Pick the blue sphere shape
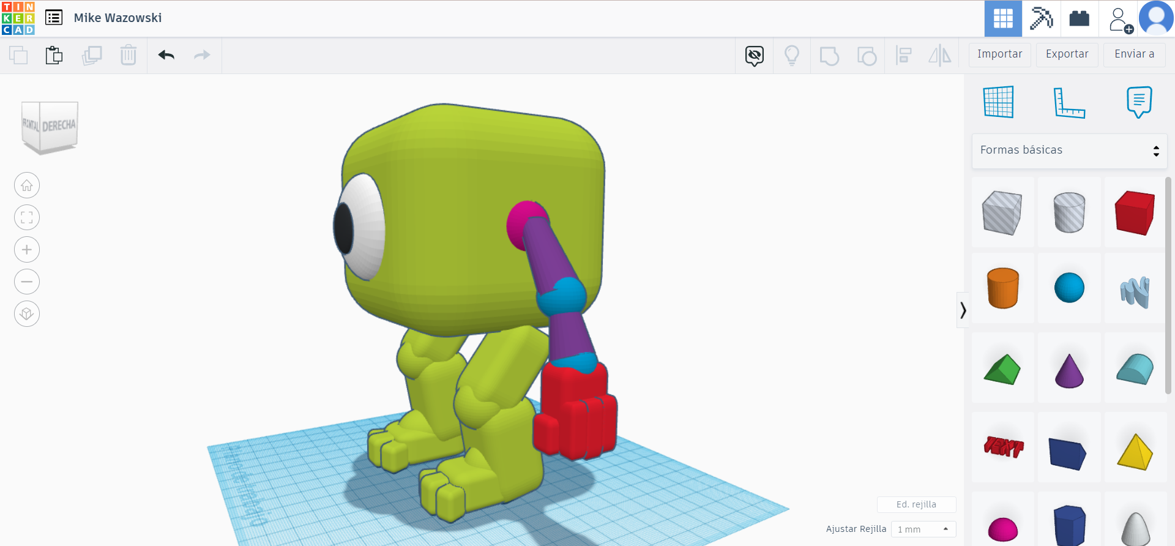 1069,288
